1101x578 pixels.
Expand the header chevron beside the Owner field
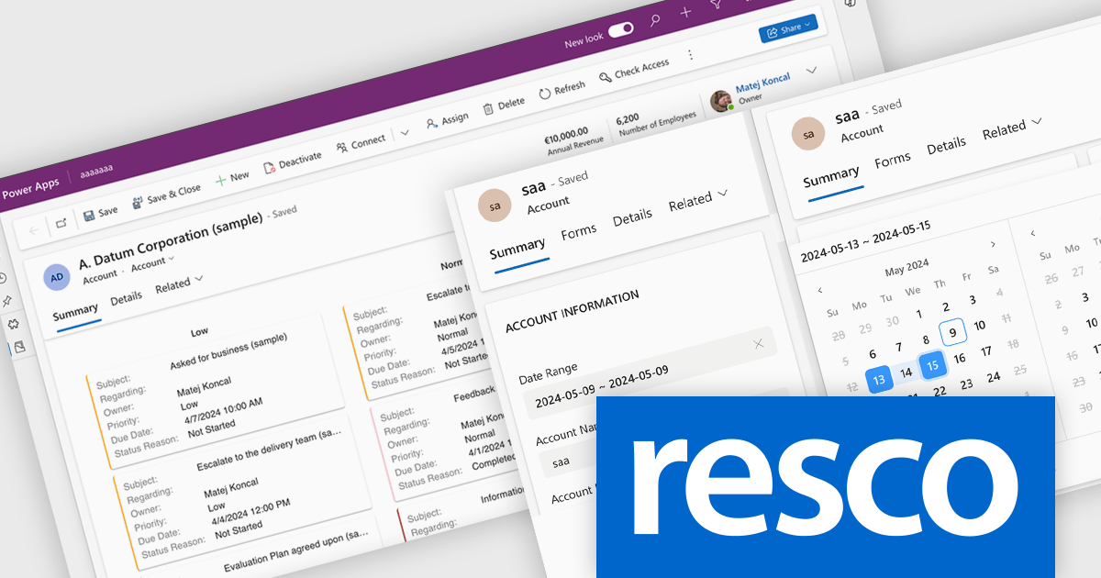coord(811,70)
